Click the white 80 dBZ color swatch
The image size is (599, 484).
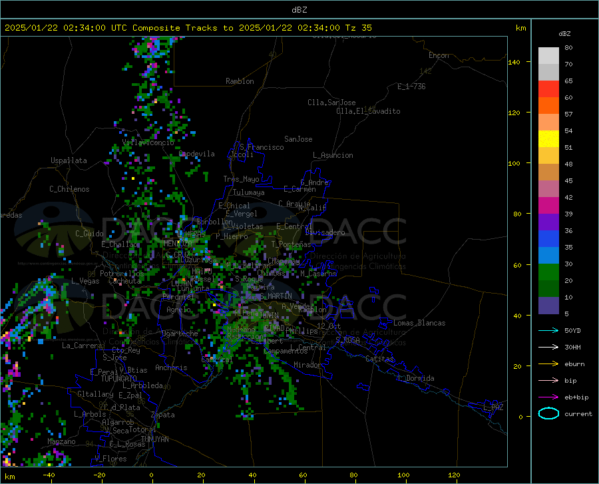click(548, 56)
